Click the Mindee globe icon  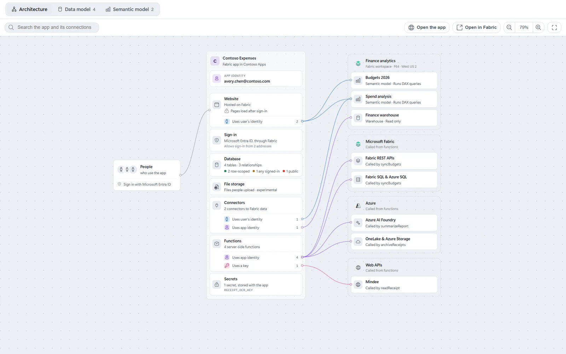pyautogui.click(x=358, y=285)
